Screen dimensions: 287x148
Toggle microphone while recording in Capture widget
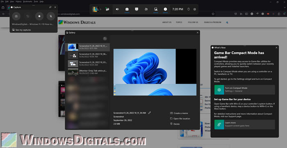pos(51,16)
